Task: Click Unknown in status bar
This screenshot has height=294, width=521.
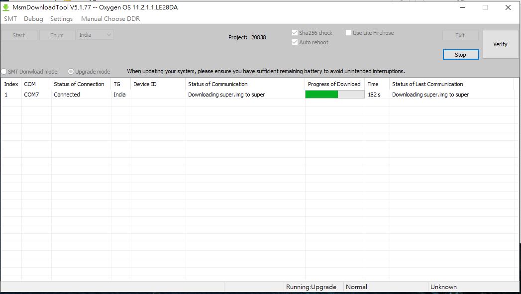Action: point(443,287)
